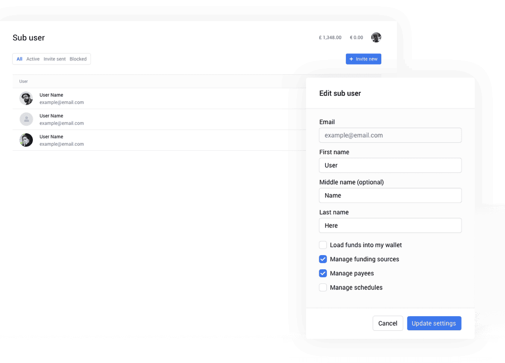The image size is (505, 363).
Task: Cancel editing the sub user
Action: click(x=387, y=323)
